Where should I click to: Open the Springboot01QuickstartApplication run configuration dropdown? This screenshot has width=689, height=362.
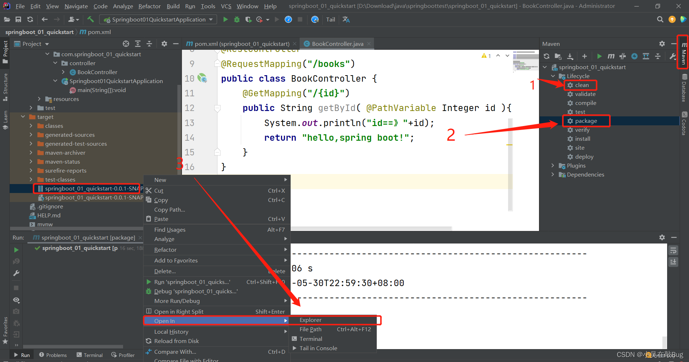coord(158,19)
